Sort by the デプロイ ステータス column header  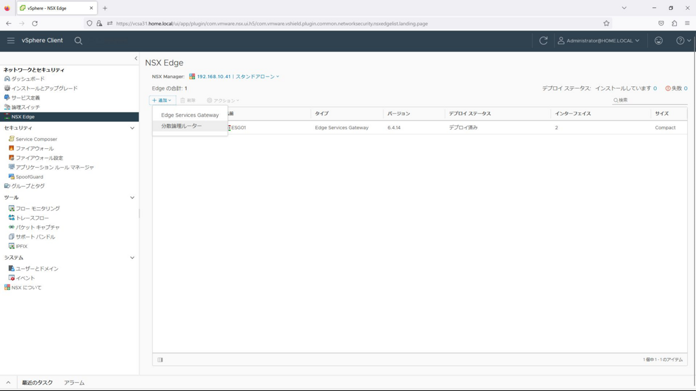470,114
